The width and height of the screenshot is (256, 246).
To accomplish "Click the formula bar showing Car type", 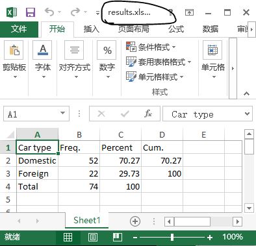I will point(203,114).
